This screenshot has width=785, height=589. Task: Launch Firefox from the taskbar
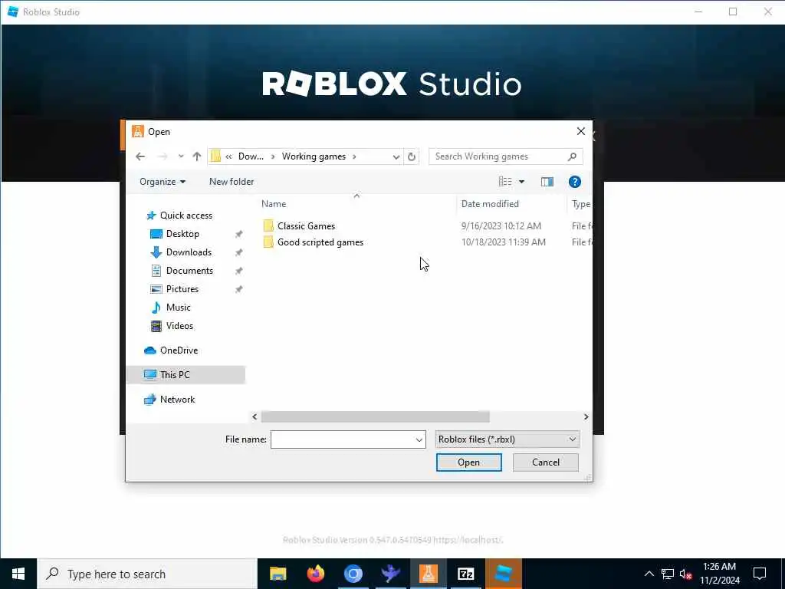[315, 574]
